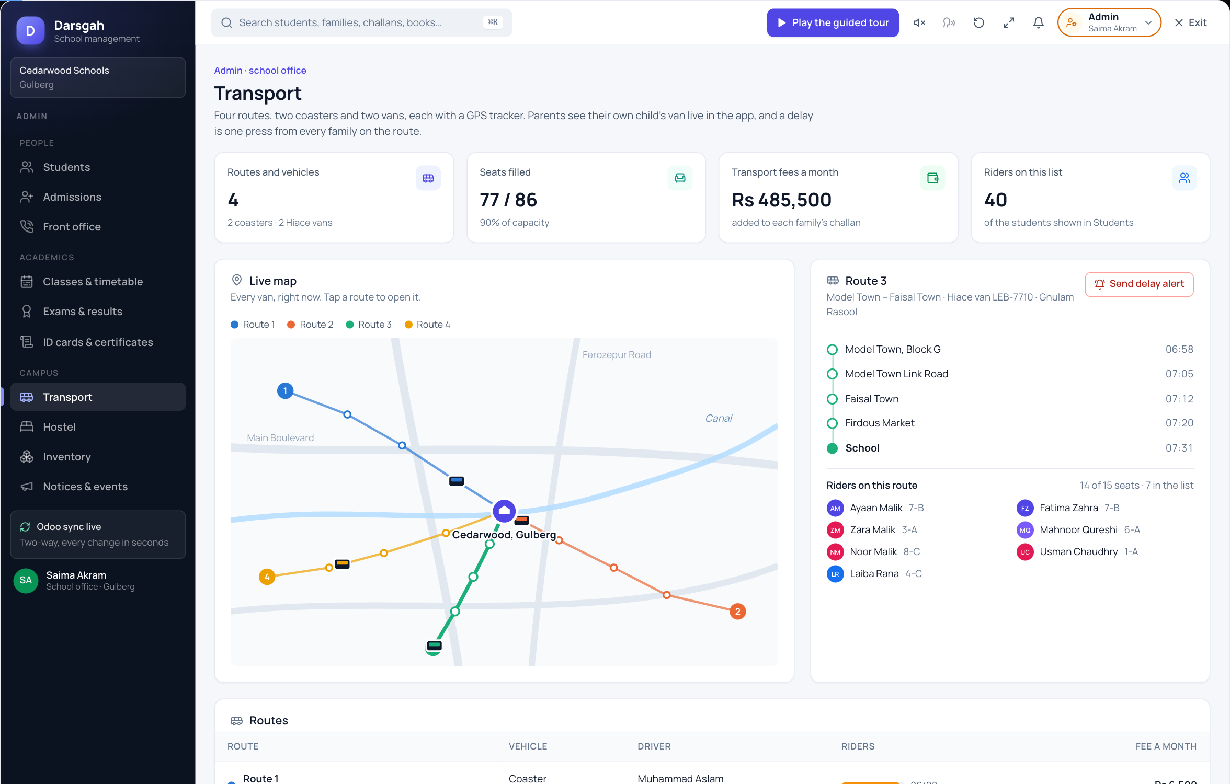Screen dimensions: 1230x784
Task: Toggle fullscreen with the expand arrows icon
Action: (x=1009, y=22)
